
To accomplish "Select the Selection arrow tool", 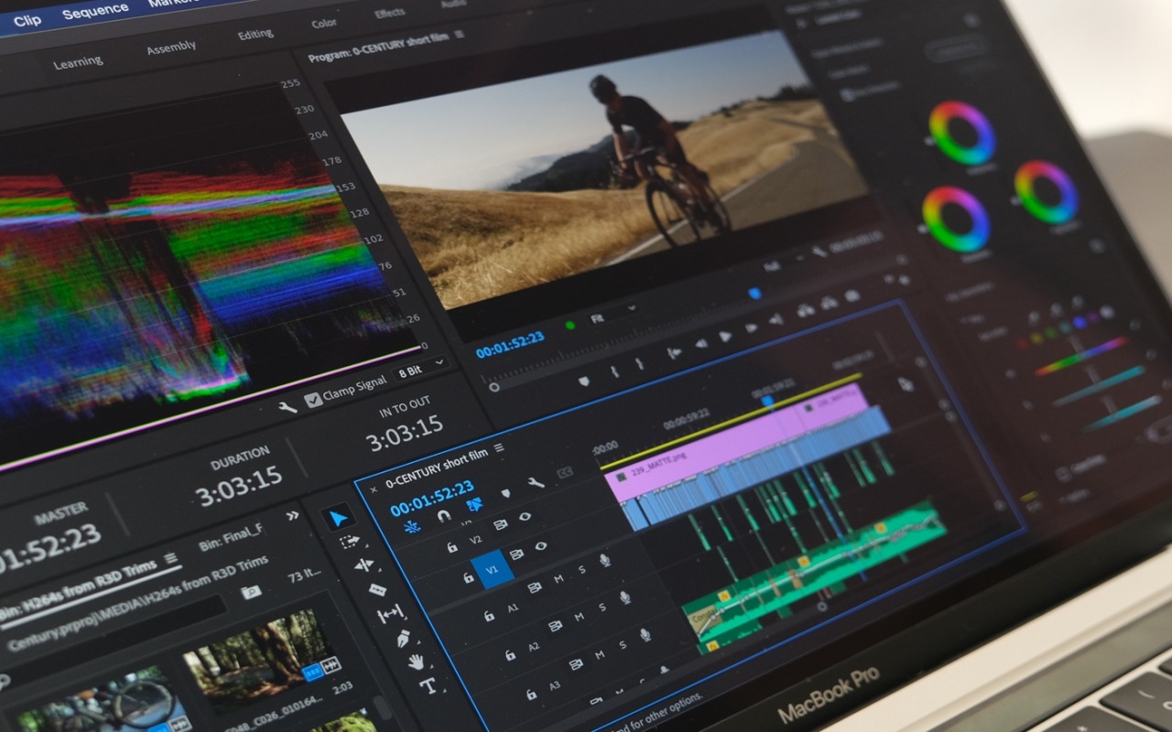I will 338,519.
